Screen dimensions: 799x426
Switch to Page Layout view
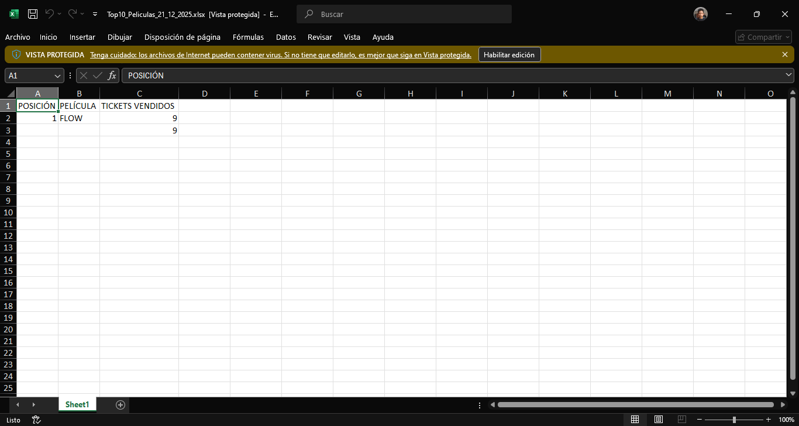[658, 420]
